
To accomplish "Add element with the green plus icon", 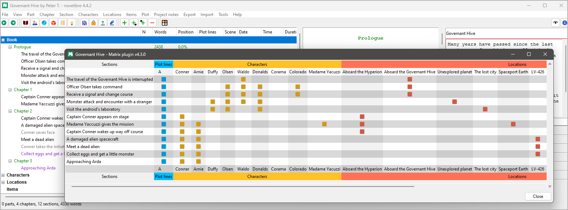I will 124,23.
